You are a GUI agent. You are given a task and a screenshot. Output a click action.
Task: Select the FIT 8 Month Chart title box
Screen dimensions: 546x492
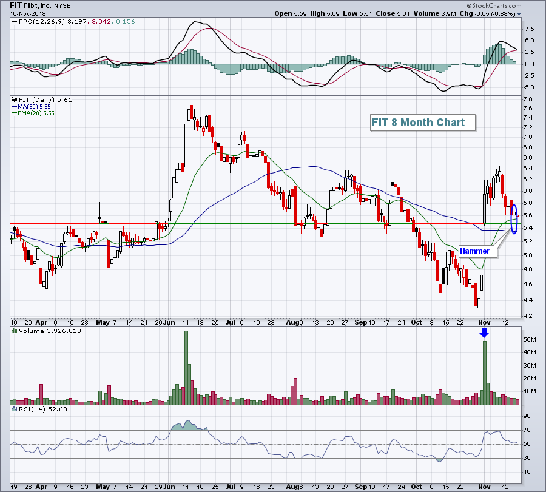click(x=418, y=123)
